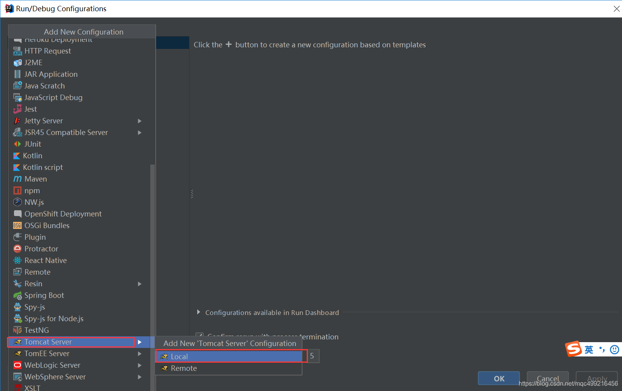Viewport: 622px width, 391px height.
Task: Select the XSLT entry
Action: [x=79, y=388]
